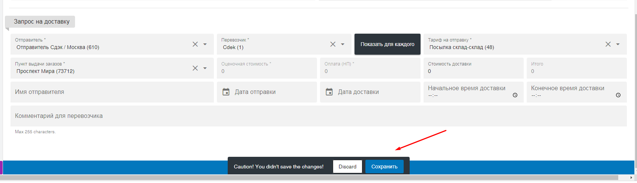Click Отправитель Сдэк / Москва (610) value

58,47
